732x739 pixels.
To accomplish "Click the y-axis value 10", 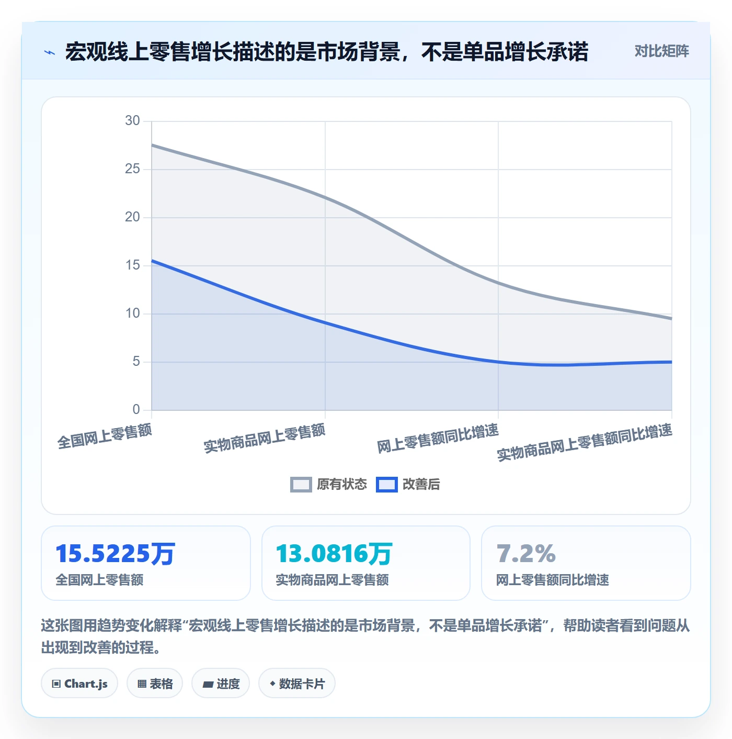I will [x=132, y=313].
